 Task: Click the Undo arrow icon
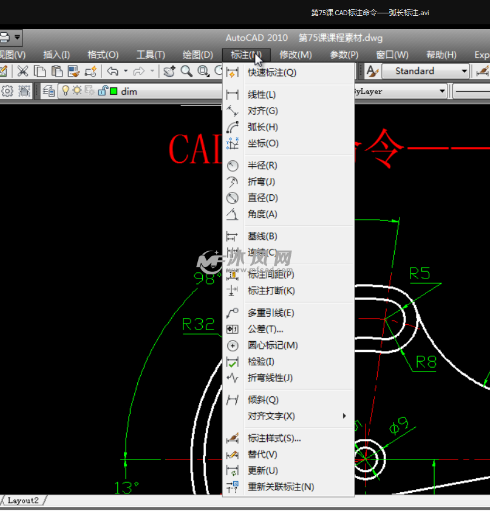click(113, 72)
